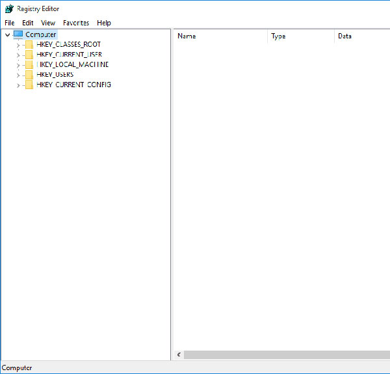The width and height of the screenshot is (390, 374).
Task: Select HKEY_CURRENT_CONFIG text in tree
Action: pos(73,85)
